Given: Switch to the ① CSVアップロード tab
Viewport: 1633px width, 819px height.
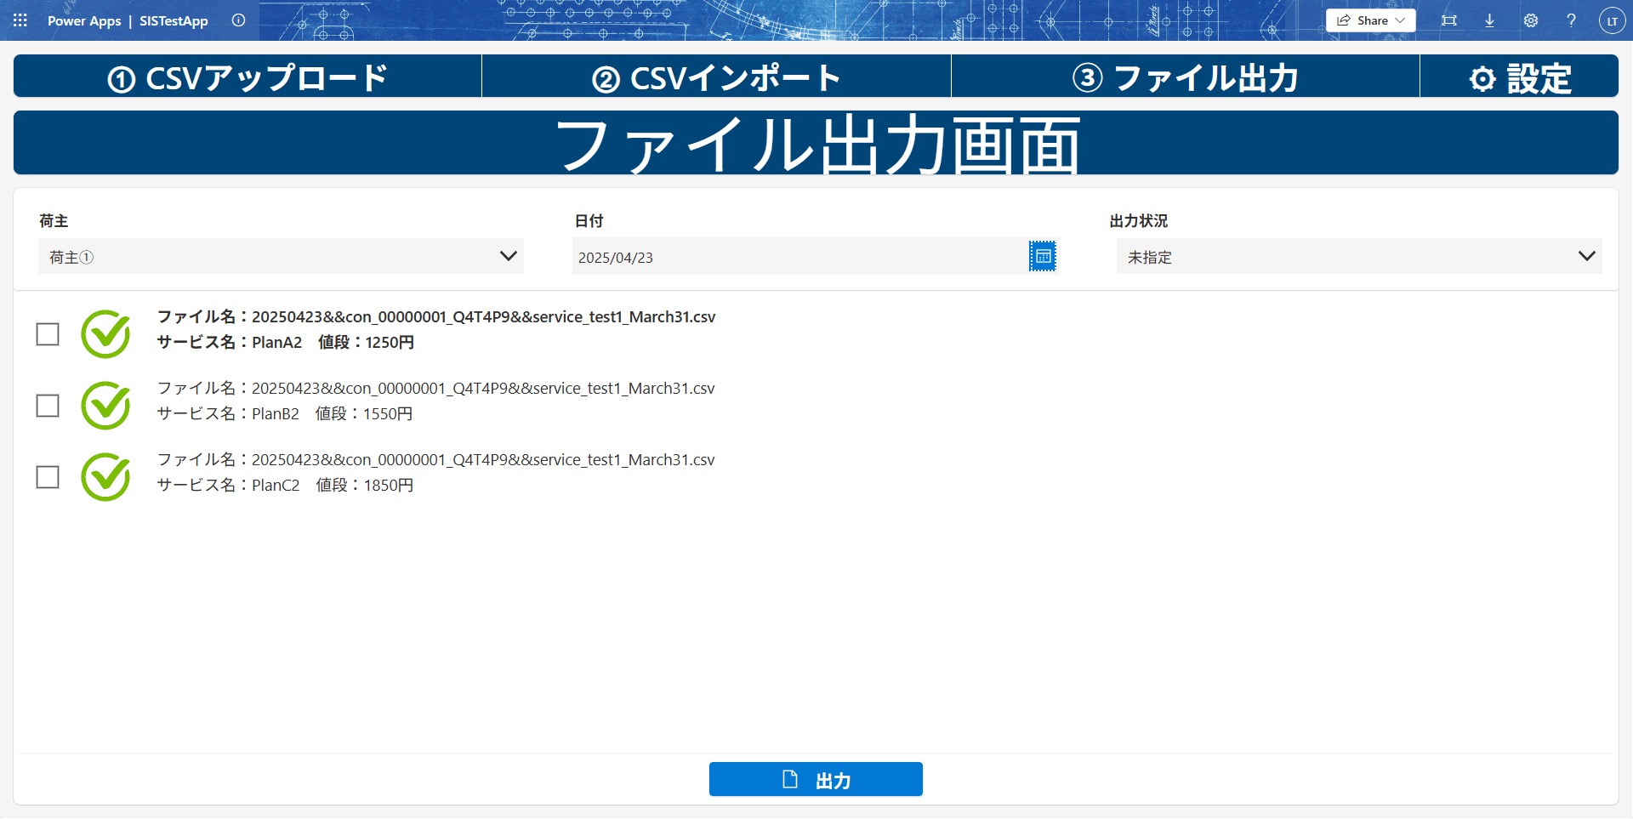Looking at the screenshot, I should [248, 77].
